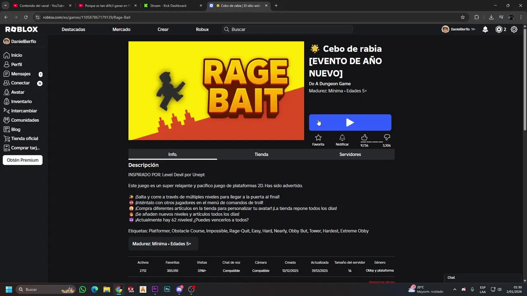Click the browser address bar URL
Screen dimensions: 527x296
(86, 17)
